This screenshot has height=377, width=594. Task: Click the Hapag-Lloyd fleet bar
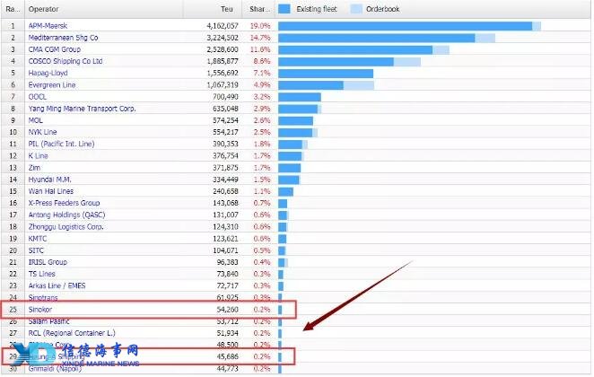point(326,73)
